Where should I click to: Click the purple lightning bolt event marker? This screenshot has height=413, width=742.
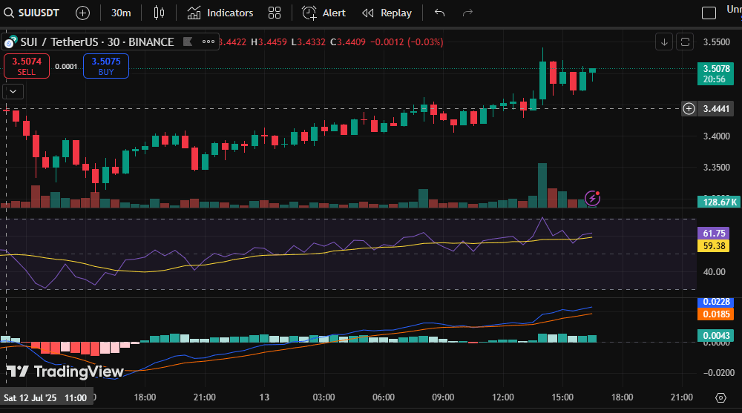click(593, 197)
